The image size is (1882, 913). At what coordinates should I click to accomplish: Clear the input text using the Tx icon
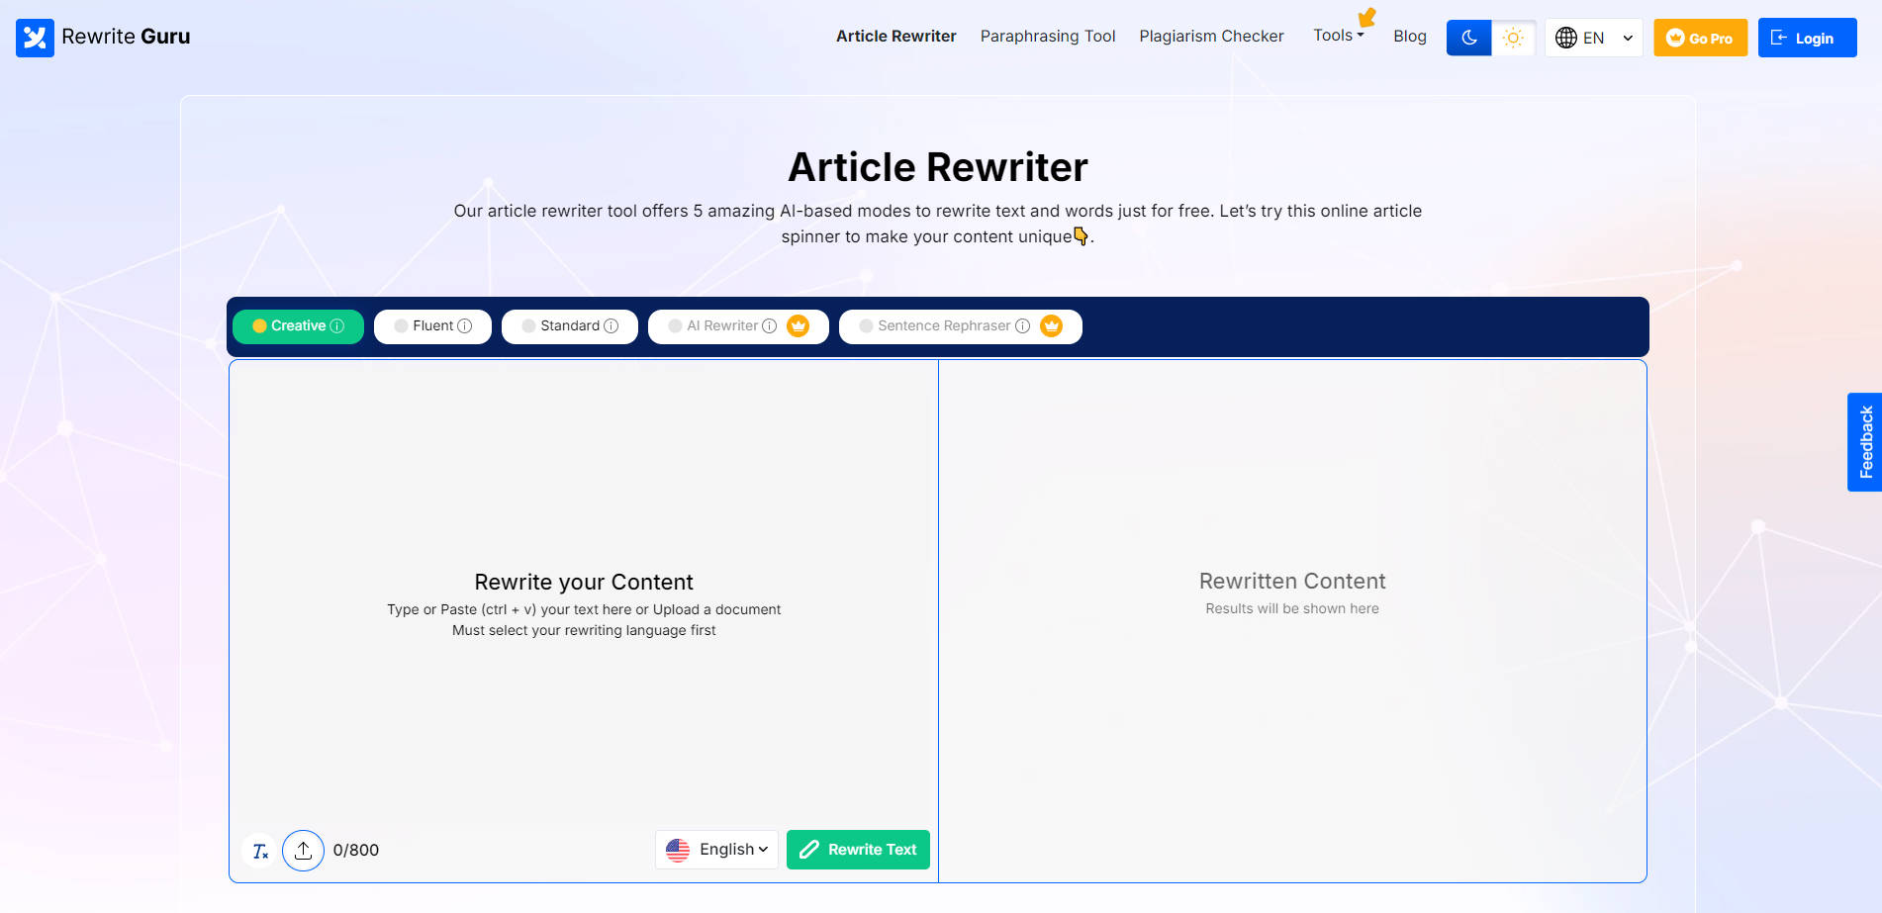click(259, 850)
